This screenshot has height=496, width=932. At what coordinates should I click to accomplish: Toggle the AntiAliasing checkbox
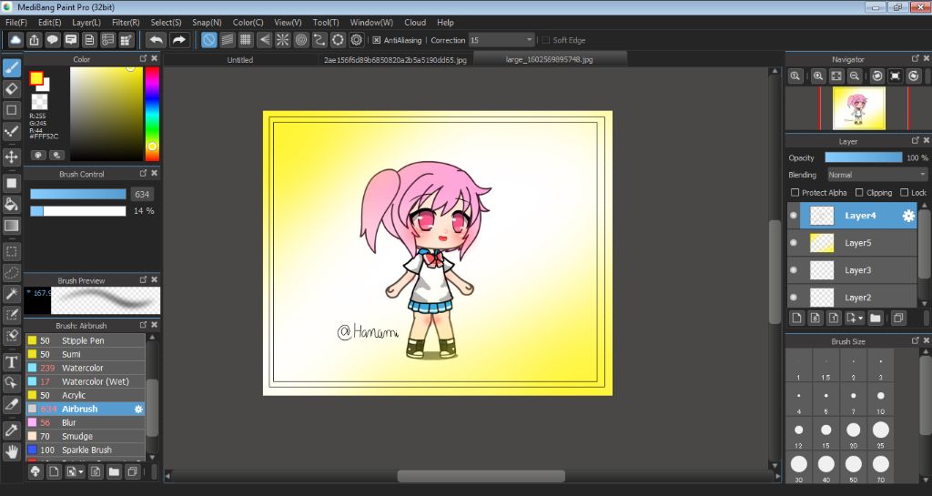(376, 40)
